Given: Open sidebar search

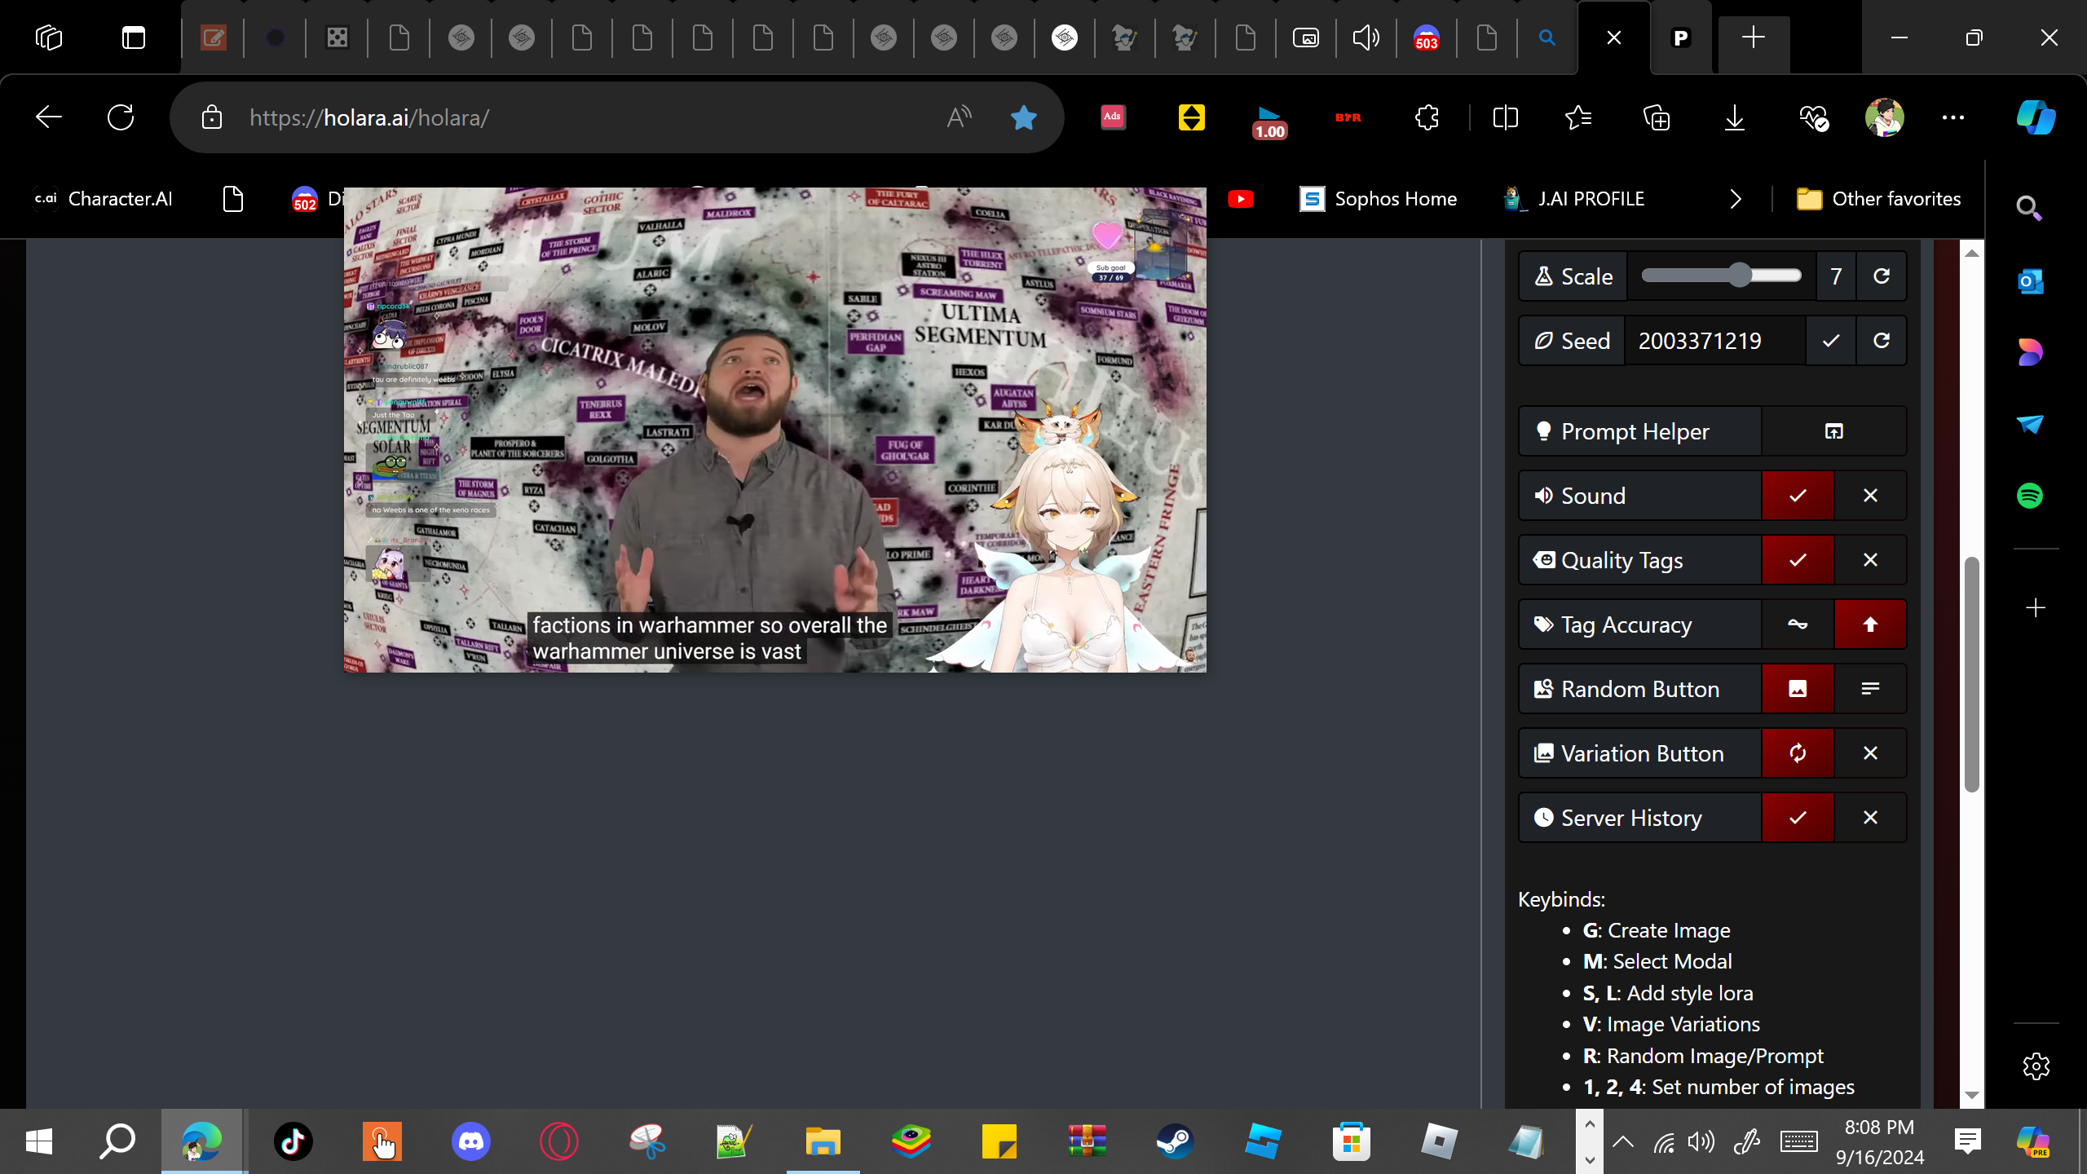Looking at the screenshot, I should (x=2029, y=209).
